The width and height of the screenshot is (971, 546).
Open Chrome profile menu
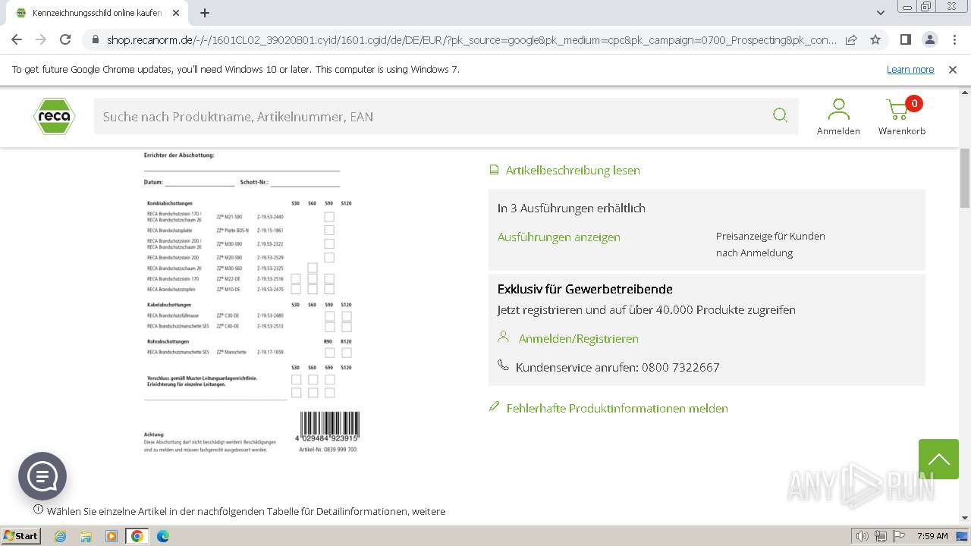coord(929,39)
